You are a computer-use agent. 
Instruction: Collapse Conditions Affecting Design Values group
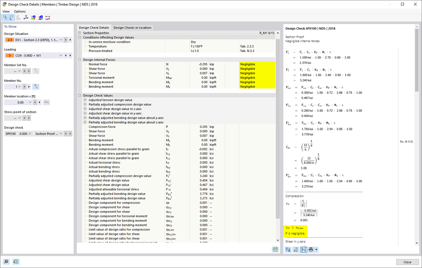click(80, 37)
